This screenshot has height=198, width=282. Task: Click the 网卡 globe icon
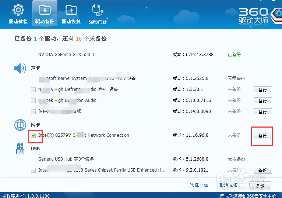[20, 125]
